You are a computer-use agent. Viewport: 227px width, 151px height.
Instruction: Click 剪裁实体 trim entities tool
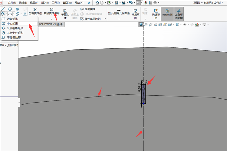point(35,11)
